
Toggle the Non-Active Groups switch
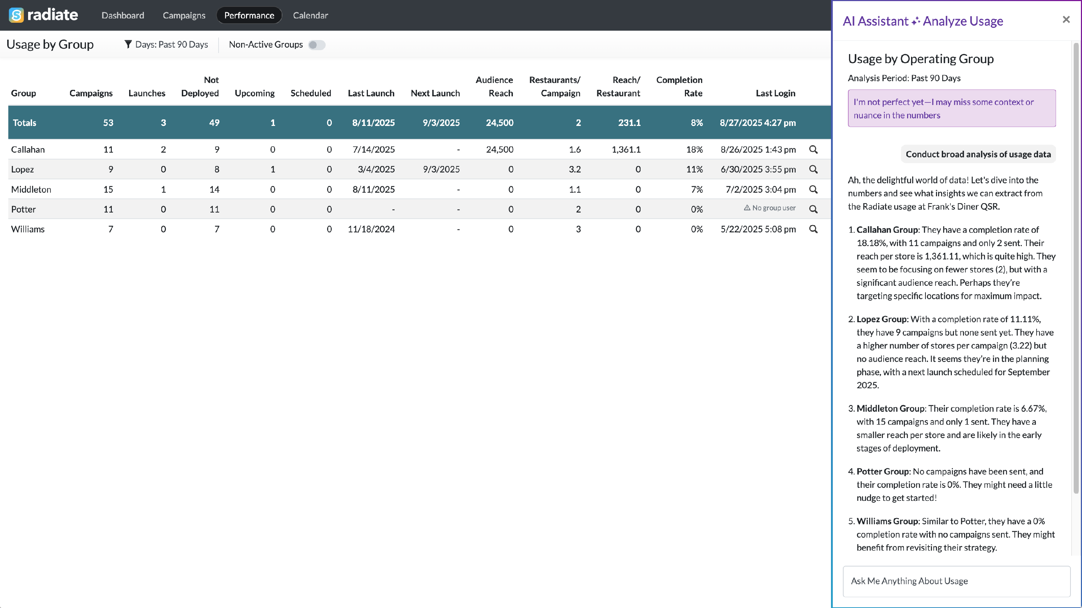316,45
